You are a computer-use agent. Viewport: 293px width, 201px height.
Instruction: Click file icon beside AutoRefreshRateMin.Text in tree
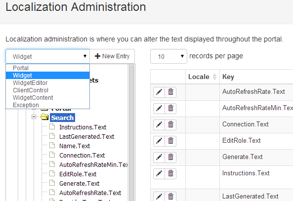coord(52,164)
